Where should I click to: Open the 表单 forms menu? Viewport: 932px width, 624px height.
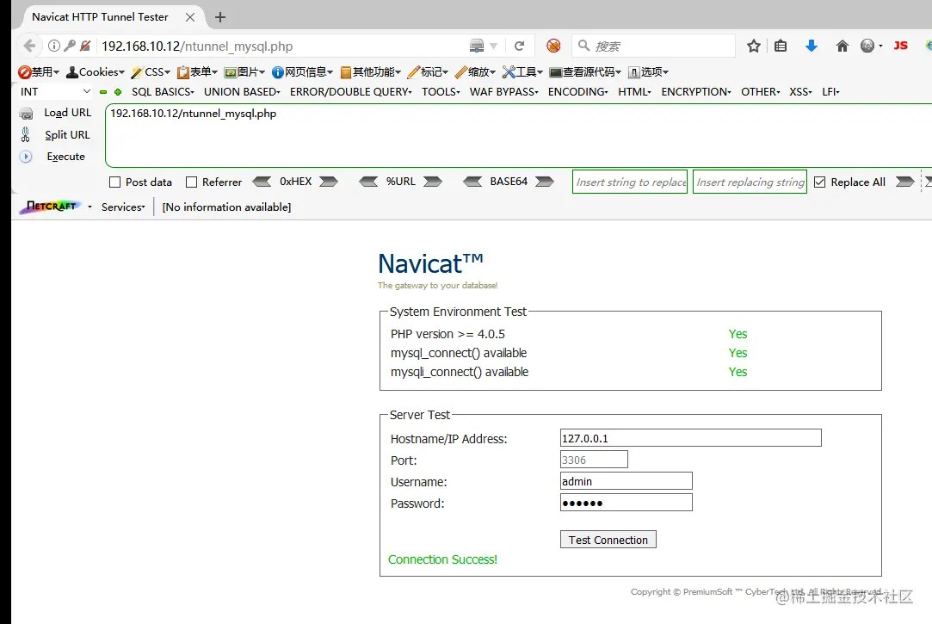[197, 72]
